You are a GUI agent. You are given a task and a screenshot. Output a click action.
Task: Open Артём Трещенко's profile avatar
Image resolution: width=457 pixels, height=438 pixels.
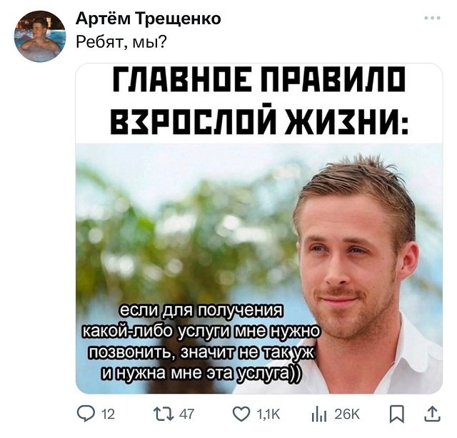point(40,36)
